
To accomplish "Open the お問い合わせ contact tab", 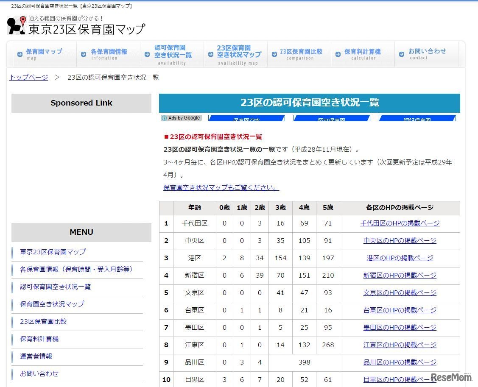I will point(424,53).
